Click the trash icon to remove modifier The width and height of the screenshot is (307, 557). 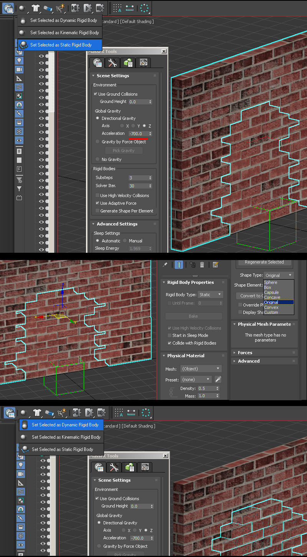tap(202, 265)
